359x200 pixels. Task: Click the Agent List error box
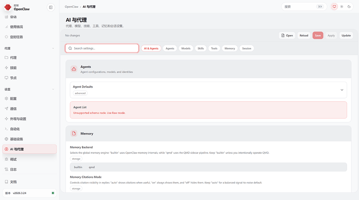(208, 110)
